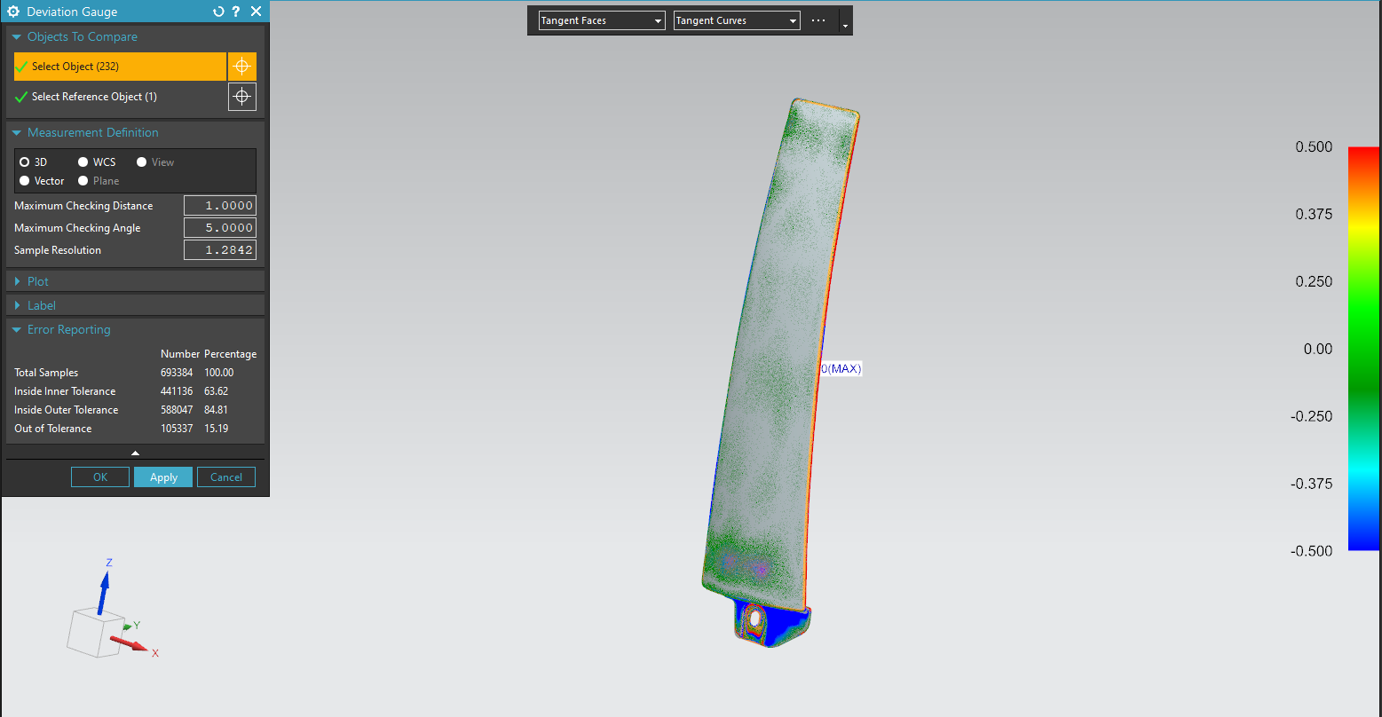The image size is (1382, 717).
Task: Click the Out of Tolerance row
Action: pyautogui.click(x=135, y=429)
